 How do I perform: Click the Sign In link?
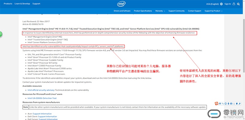(x=228, y=4)
